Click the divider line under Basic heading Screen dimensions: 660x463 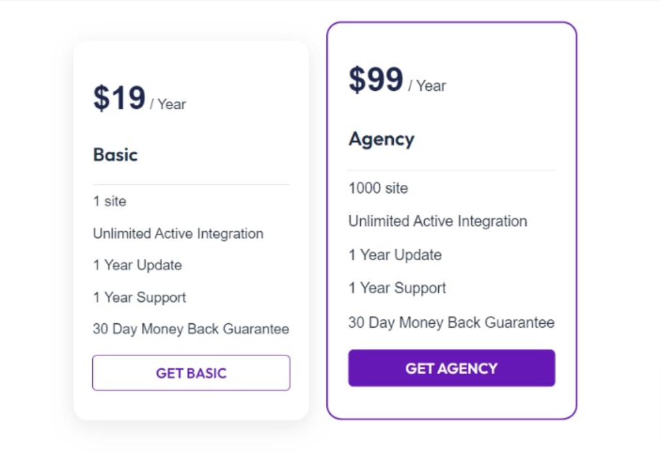tap(191, 184)
